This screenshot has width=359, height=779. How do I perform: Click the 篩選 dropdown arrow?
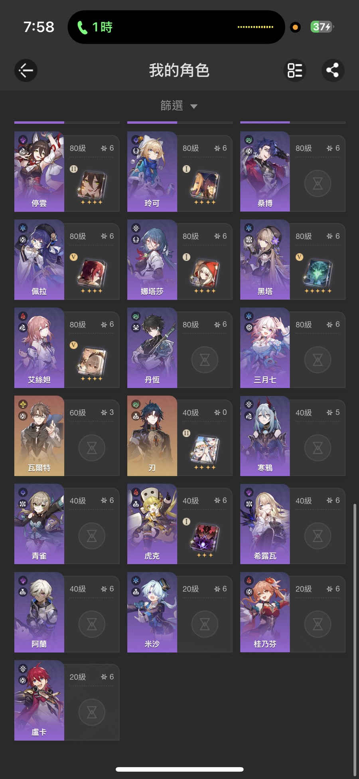194,106
